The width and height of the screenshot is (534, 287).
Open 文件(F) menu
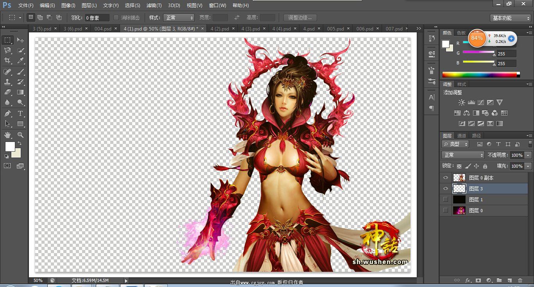point(26,5)
